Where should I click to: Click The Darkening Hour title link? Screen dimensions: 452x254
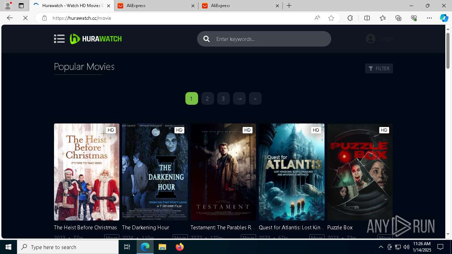coord(145,228)
